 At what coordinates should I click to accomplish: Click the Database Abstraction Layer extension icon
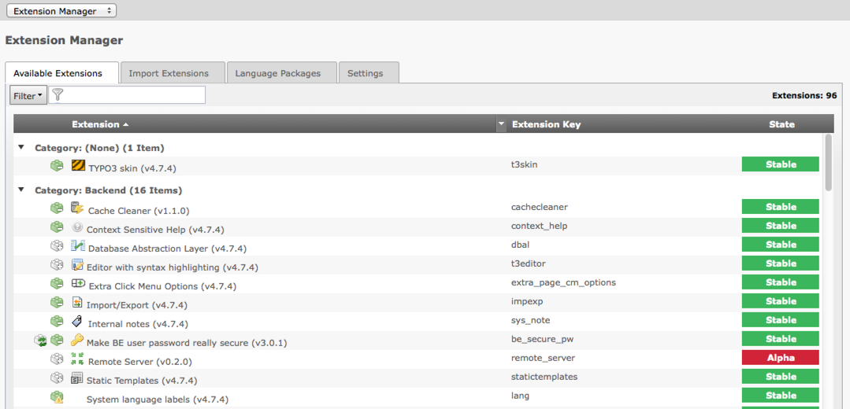(x=78, y=246)
